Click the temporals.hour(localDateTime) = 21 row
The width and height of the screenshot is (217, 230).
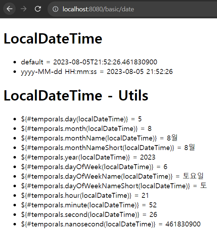(85, 196)
